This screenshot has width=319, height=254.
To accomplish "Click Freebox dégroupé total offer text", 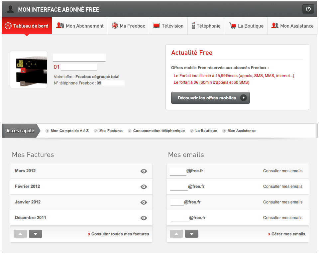I will tap(97, 77).
